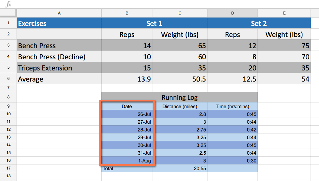Viewport: 319px width, 181px height.
Task: Click the Set 2 merged header cell
Action: (259, 24)
